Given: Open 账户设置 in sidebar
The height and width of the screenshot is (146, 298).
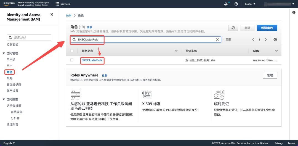Looking at the screenshot, I should 12,91.
